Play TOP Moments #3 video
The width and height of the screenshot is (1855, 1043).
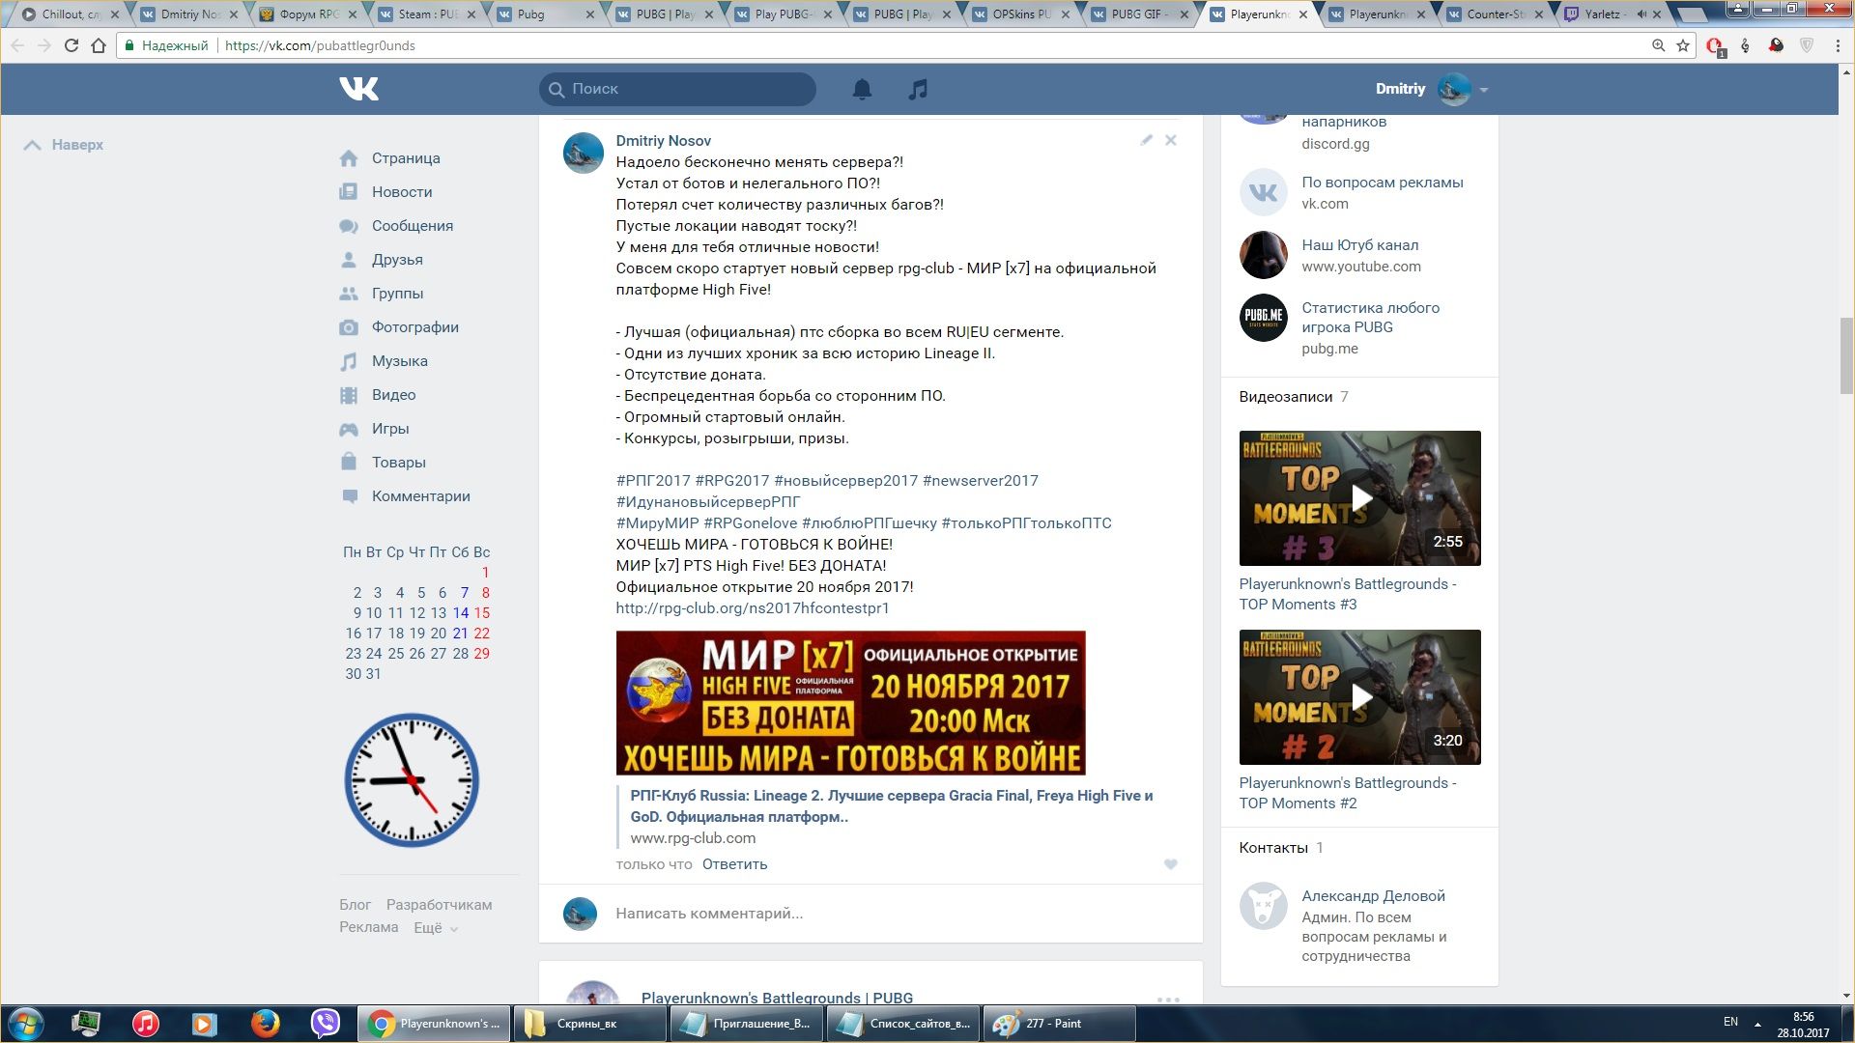[x=1359, y=498]
